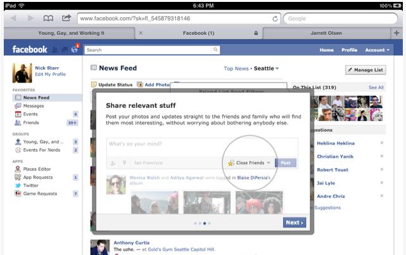
Task: Click Young, Gay, and... group icon
Action: point(18,141)
